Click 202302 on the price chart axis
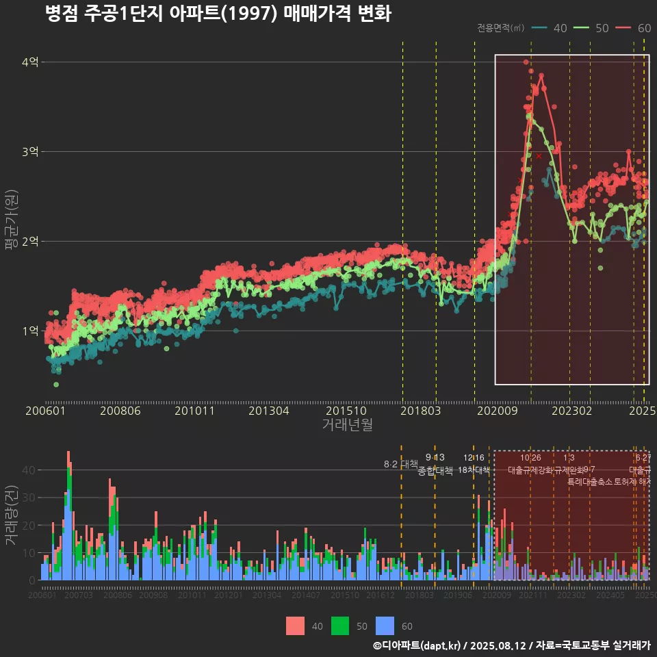Viewport: 657px width, 657px height. (572, 411)
